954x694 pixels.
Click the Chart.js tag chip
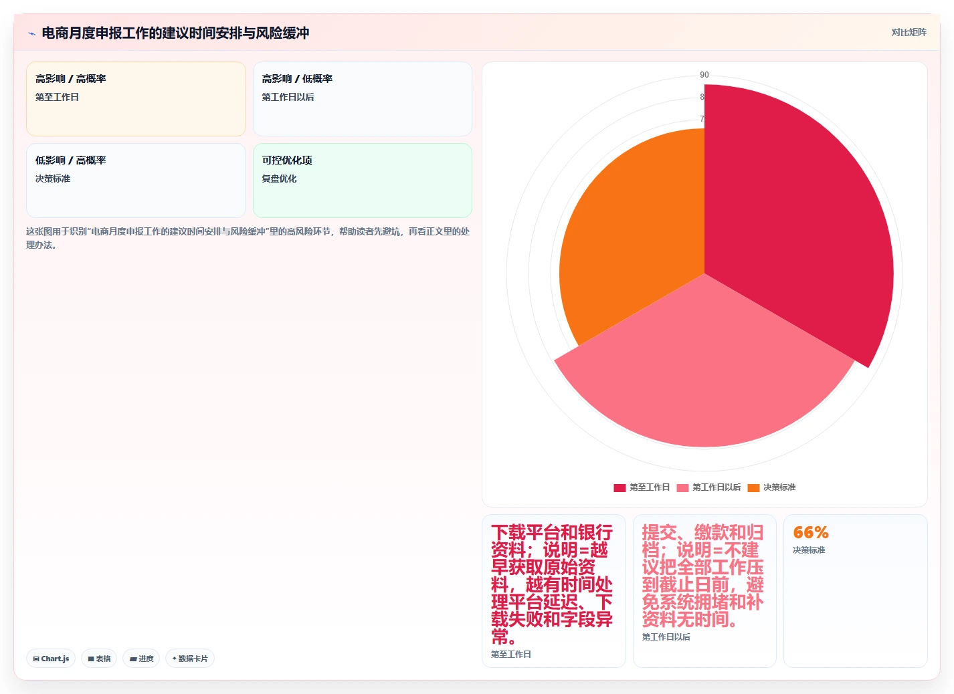51,659
